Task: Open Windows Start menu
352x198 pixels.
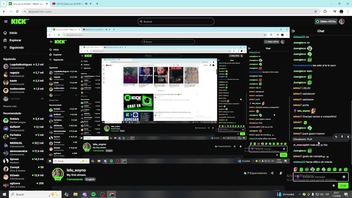Action: point(4,194)
